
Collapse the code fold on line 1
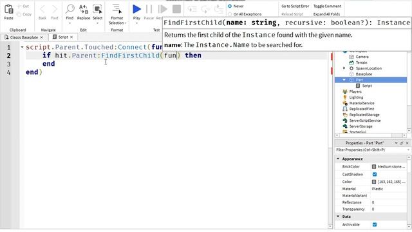click(22, 47)
